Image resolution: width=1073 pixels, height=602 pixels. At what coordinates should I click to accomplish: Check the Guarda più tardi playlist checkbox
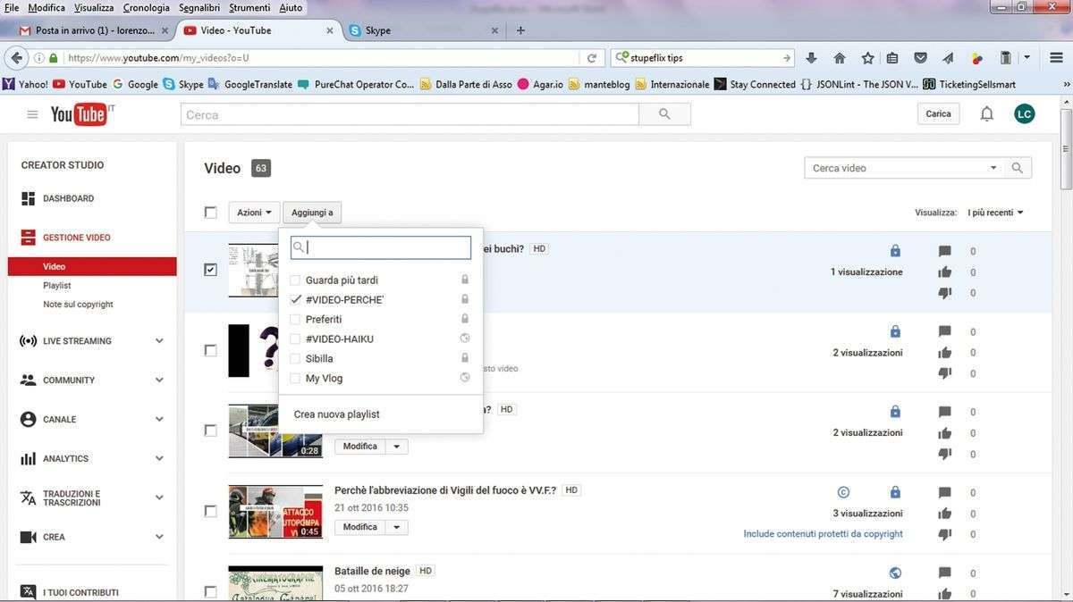296,280
